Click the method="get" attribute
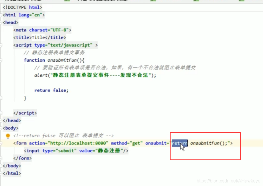 pos(127,143)
